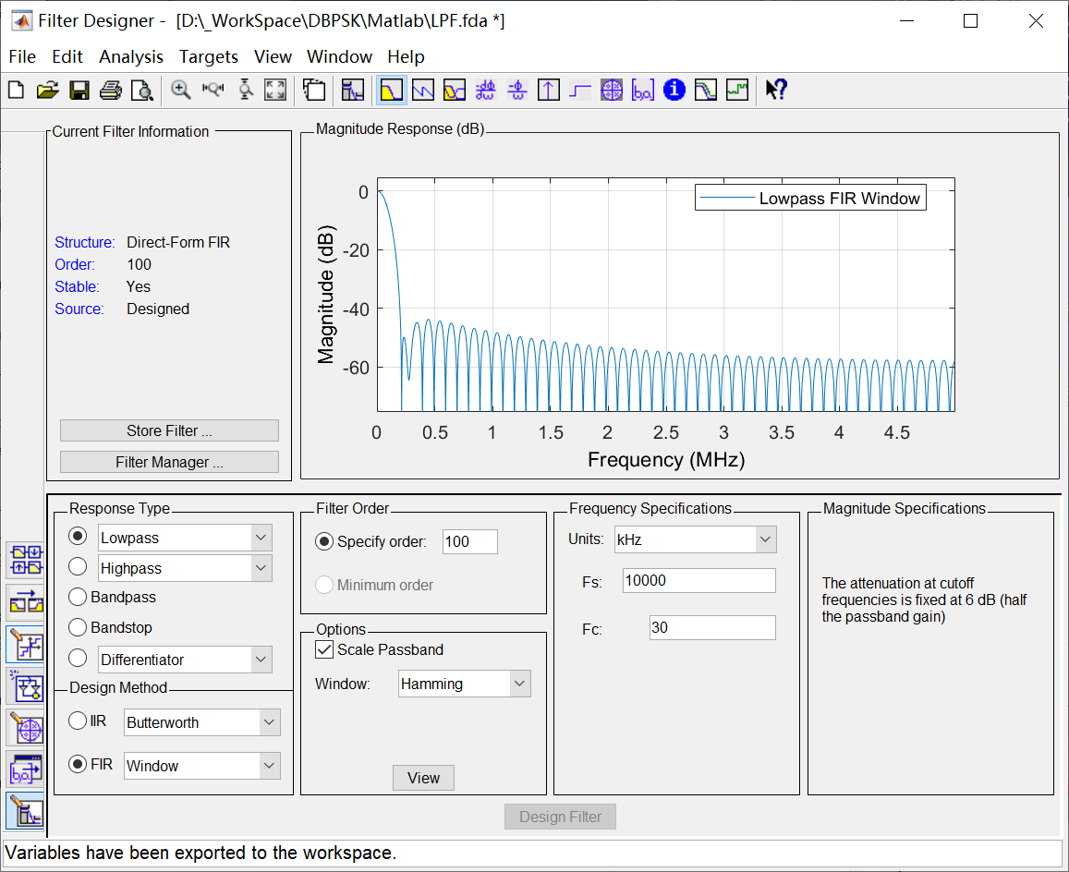Show Round-off Noise Power Spectrum
Viewport: 1069px width, 872px height.
[x=737, y=90]
